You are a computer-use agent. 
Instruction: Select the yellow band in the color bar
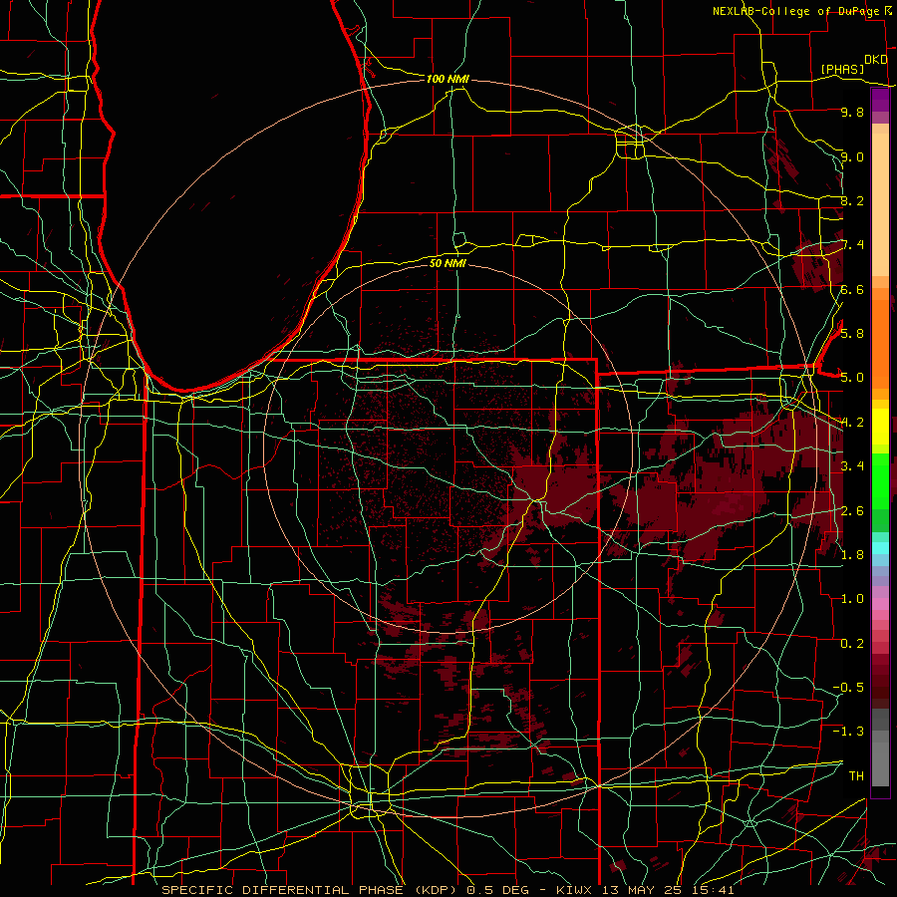click(880, 427)
